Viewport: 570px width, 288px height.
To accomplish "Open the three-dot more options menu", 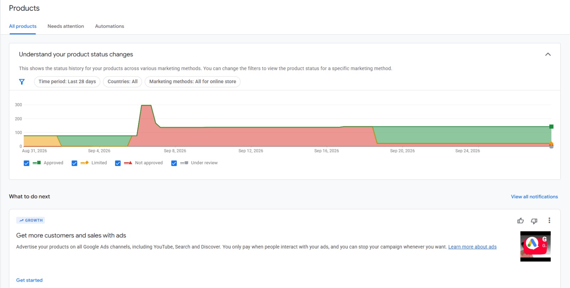I will [x=549, y=220].
